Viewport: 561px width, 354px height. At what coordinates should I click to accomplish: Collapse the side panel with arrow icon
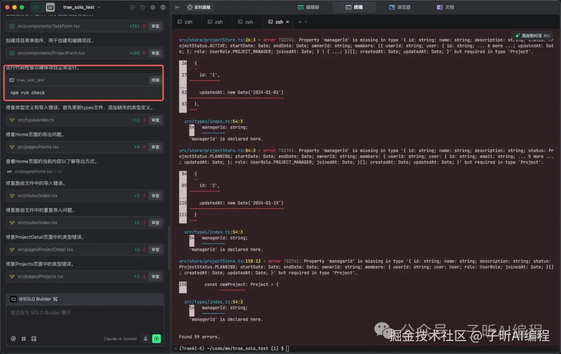coord(178,7)
